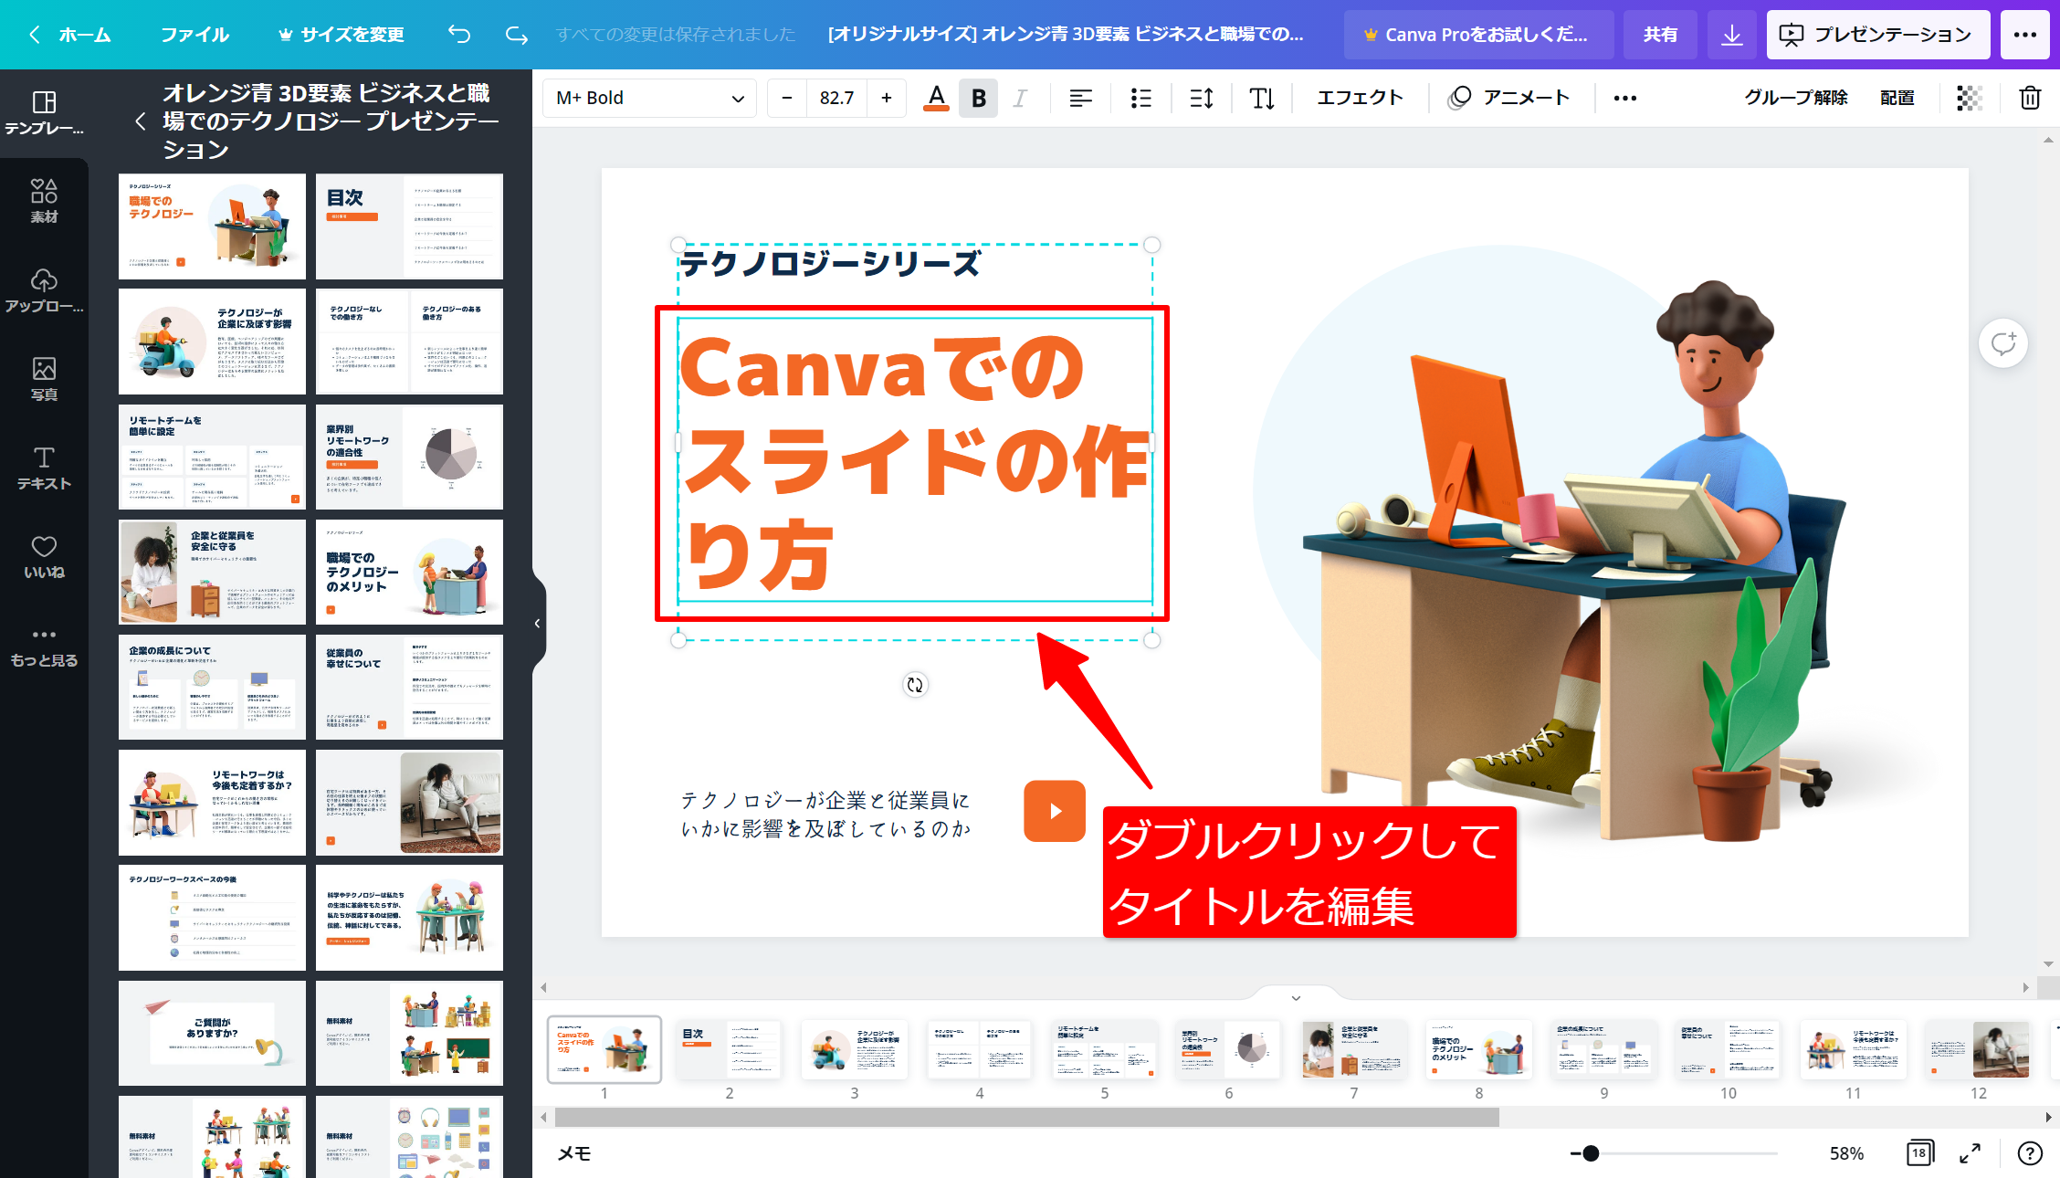Go back from template list chevron
Image resolution: width=2060 pixels, height=1178 pixels.
(141, 121)
